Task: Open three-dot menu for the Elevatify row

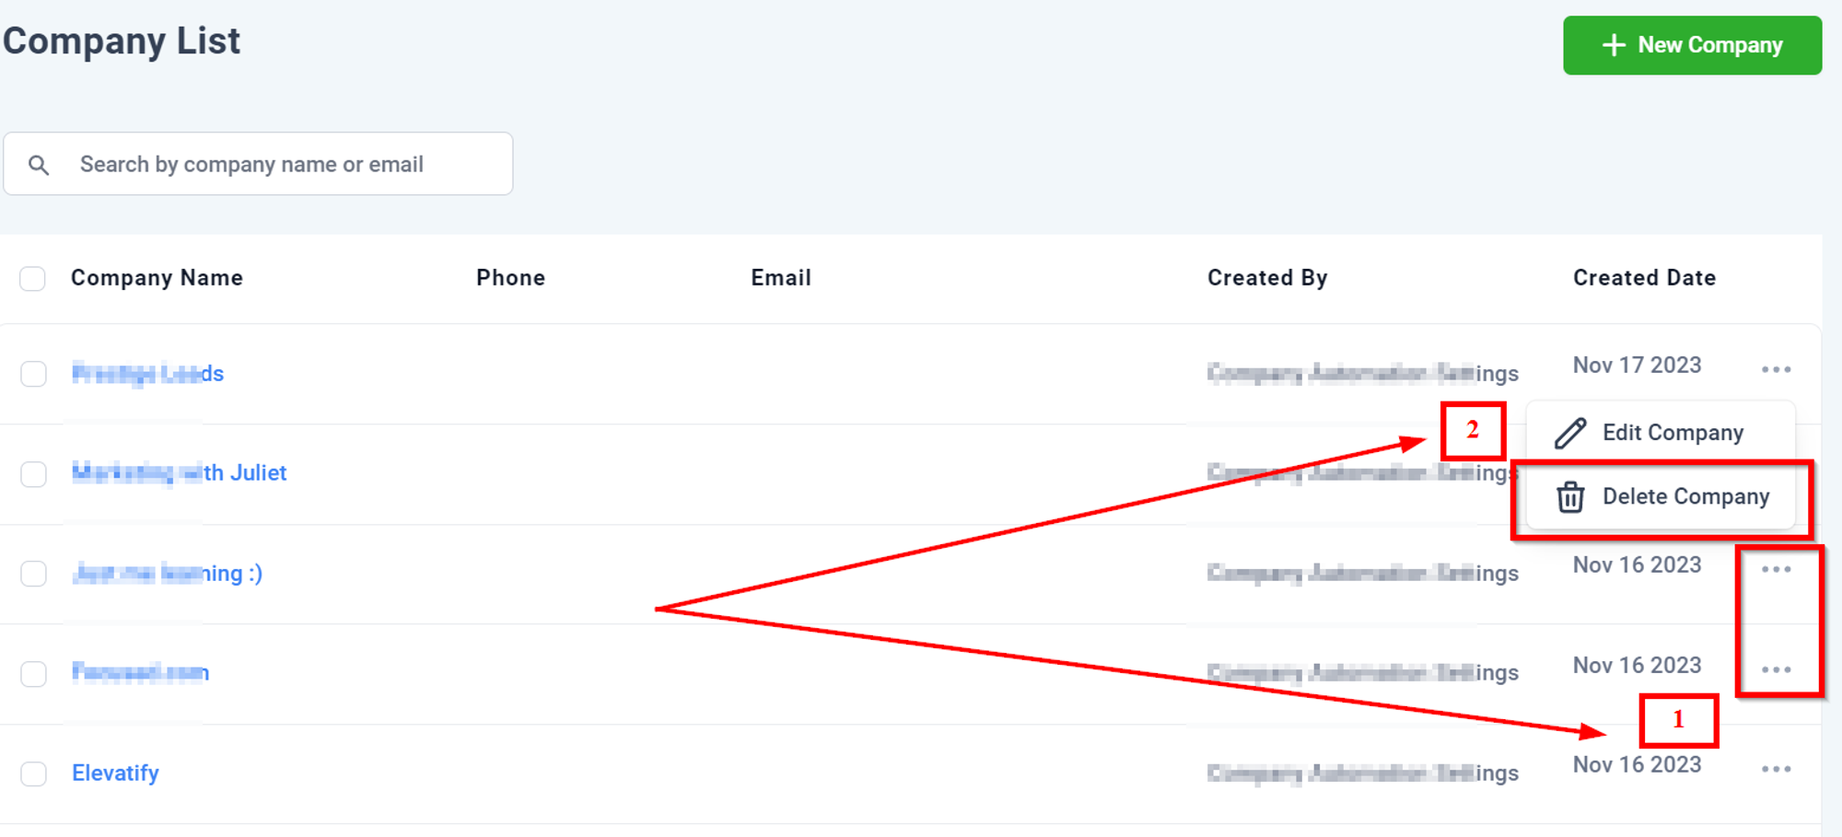Action: [x=1776, y=769]
